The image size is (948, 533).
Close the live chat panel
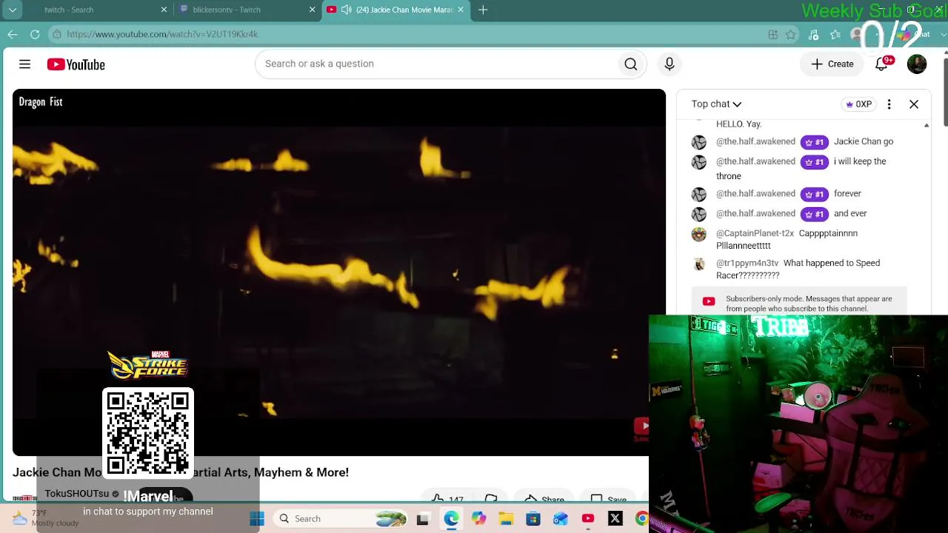click(x=914, y=104)
